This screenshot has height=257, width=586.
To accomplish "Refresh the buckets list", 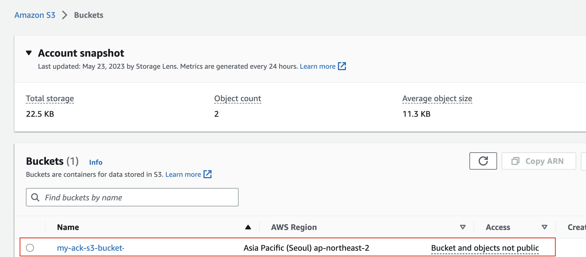I will click(x=483, y=161).
